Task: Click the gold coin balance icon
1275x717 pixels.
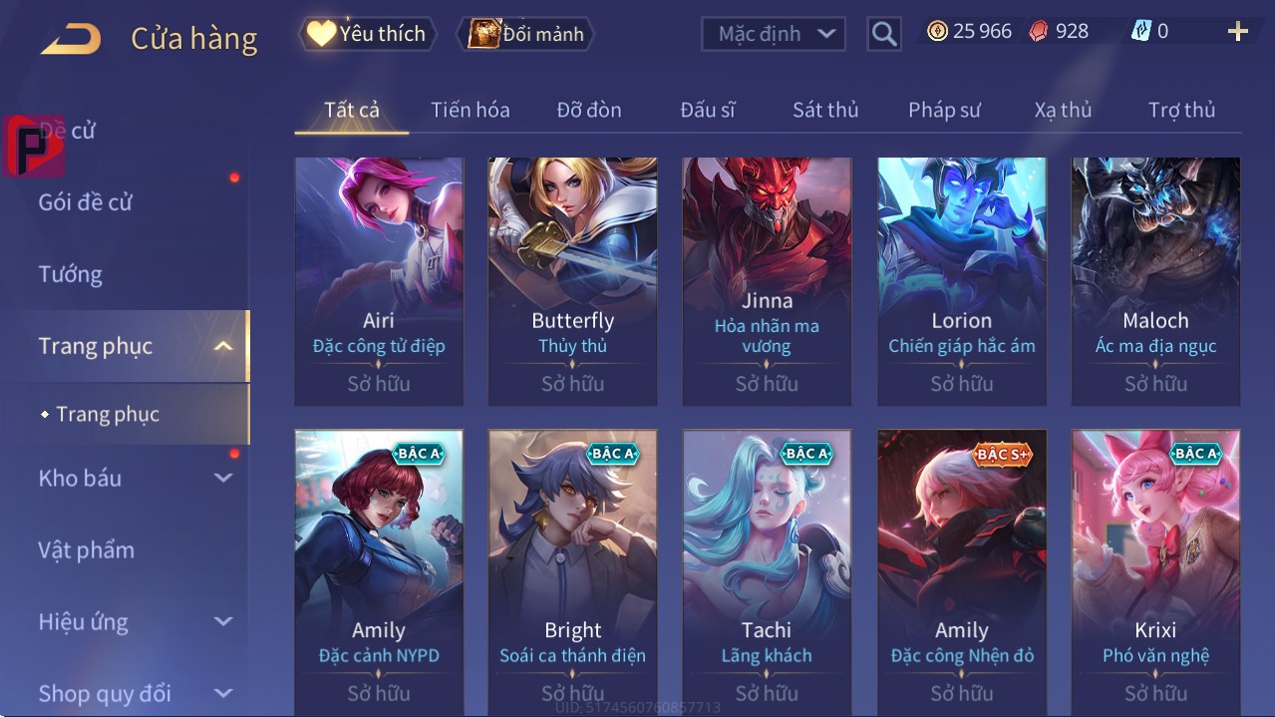Action: (x=937, y=32)
